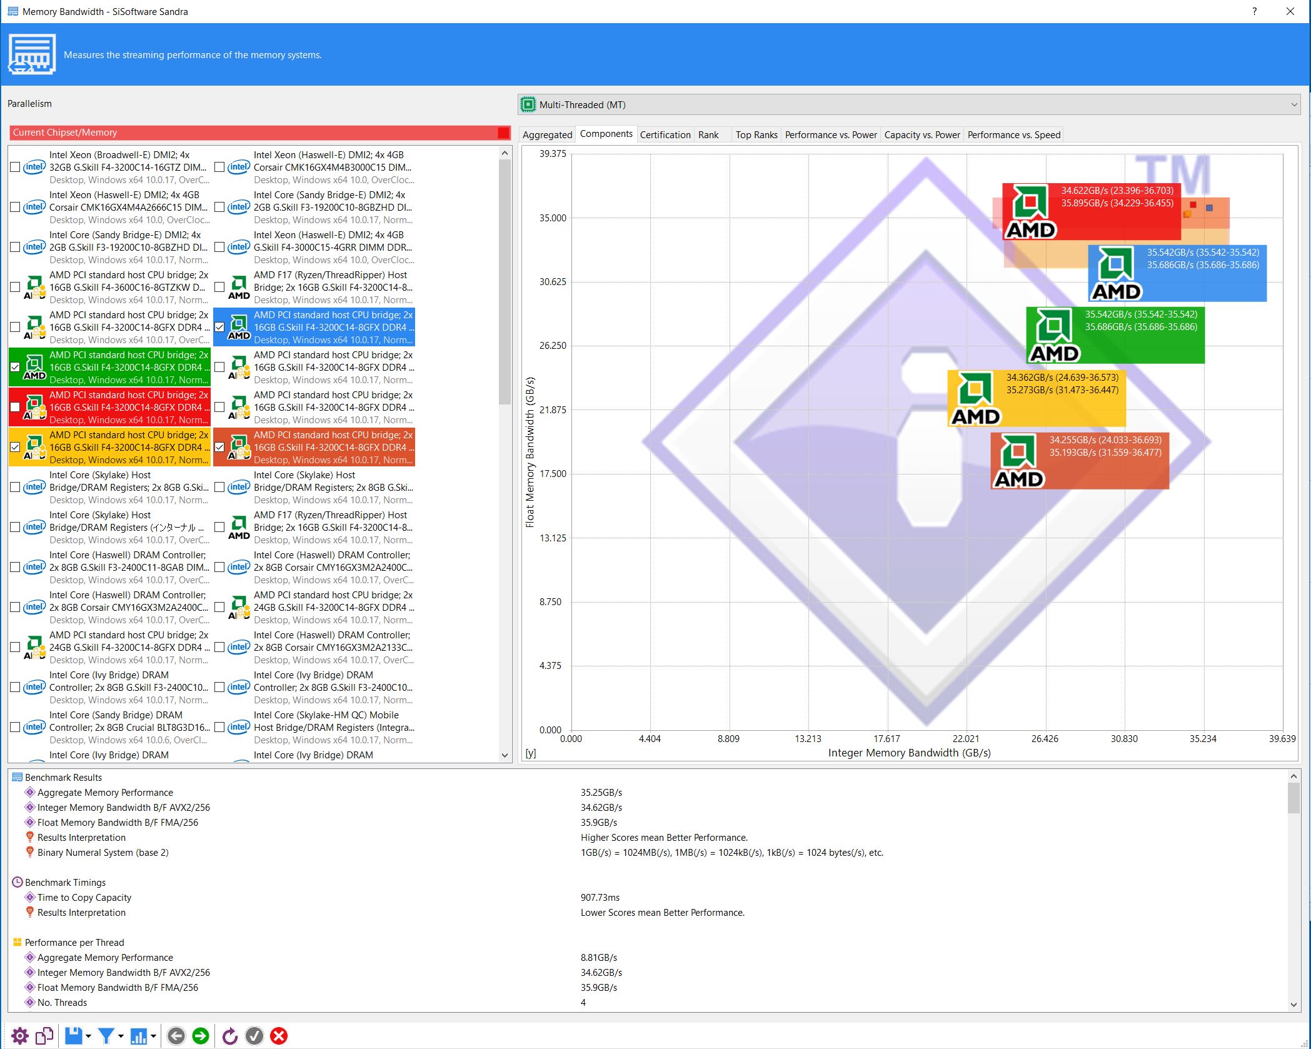
Task: Uncheck the blue-highlighted AMD reference result
Action: pyautogui.click(x=219, y=327)
